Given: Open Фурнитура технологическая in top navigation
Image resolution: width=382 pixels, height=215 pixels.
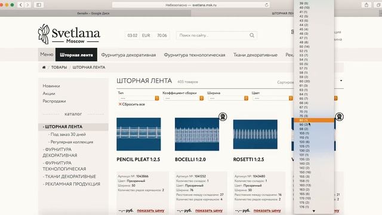Looking at the screenshot, I should [x=195, y=55].
